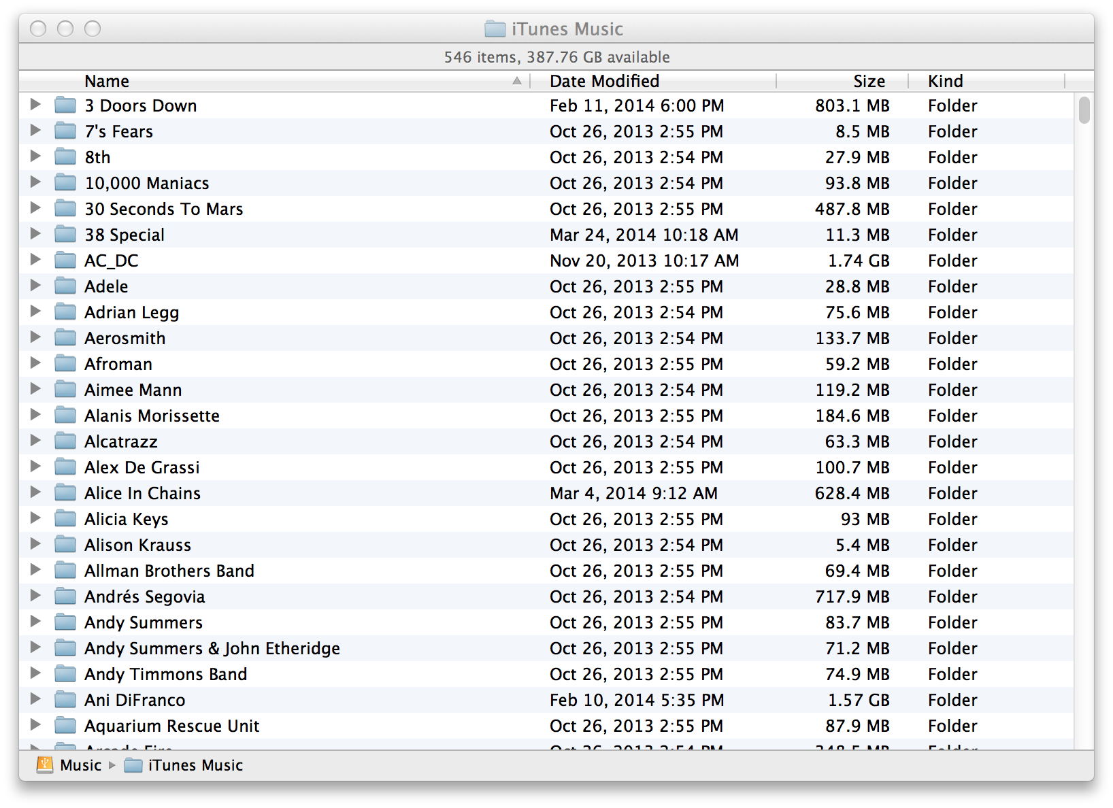Click the 3 Doors Down folder icon
Viewport: 1113px width, 808px height.
tap(65, 105)
